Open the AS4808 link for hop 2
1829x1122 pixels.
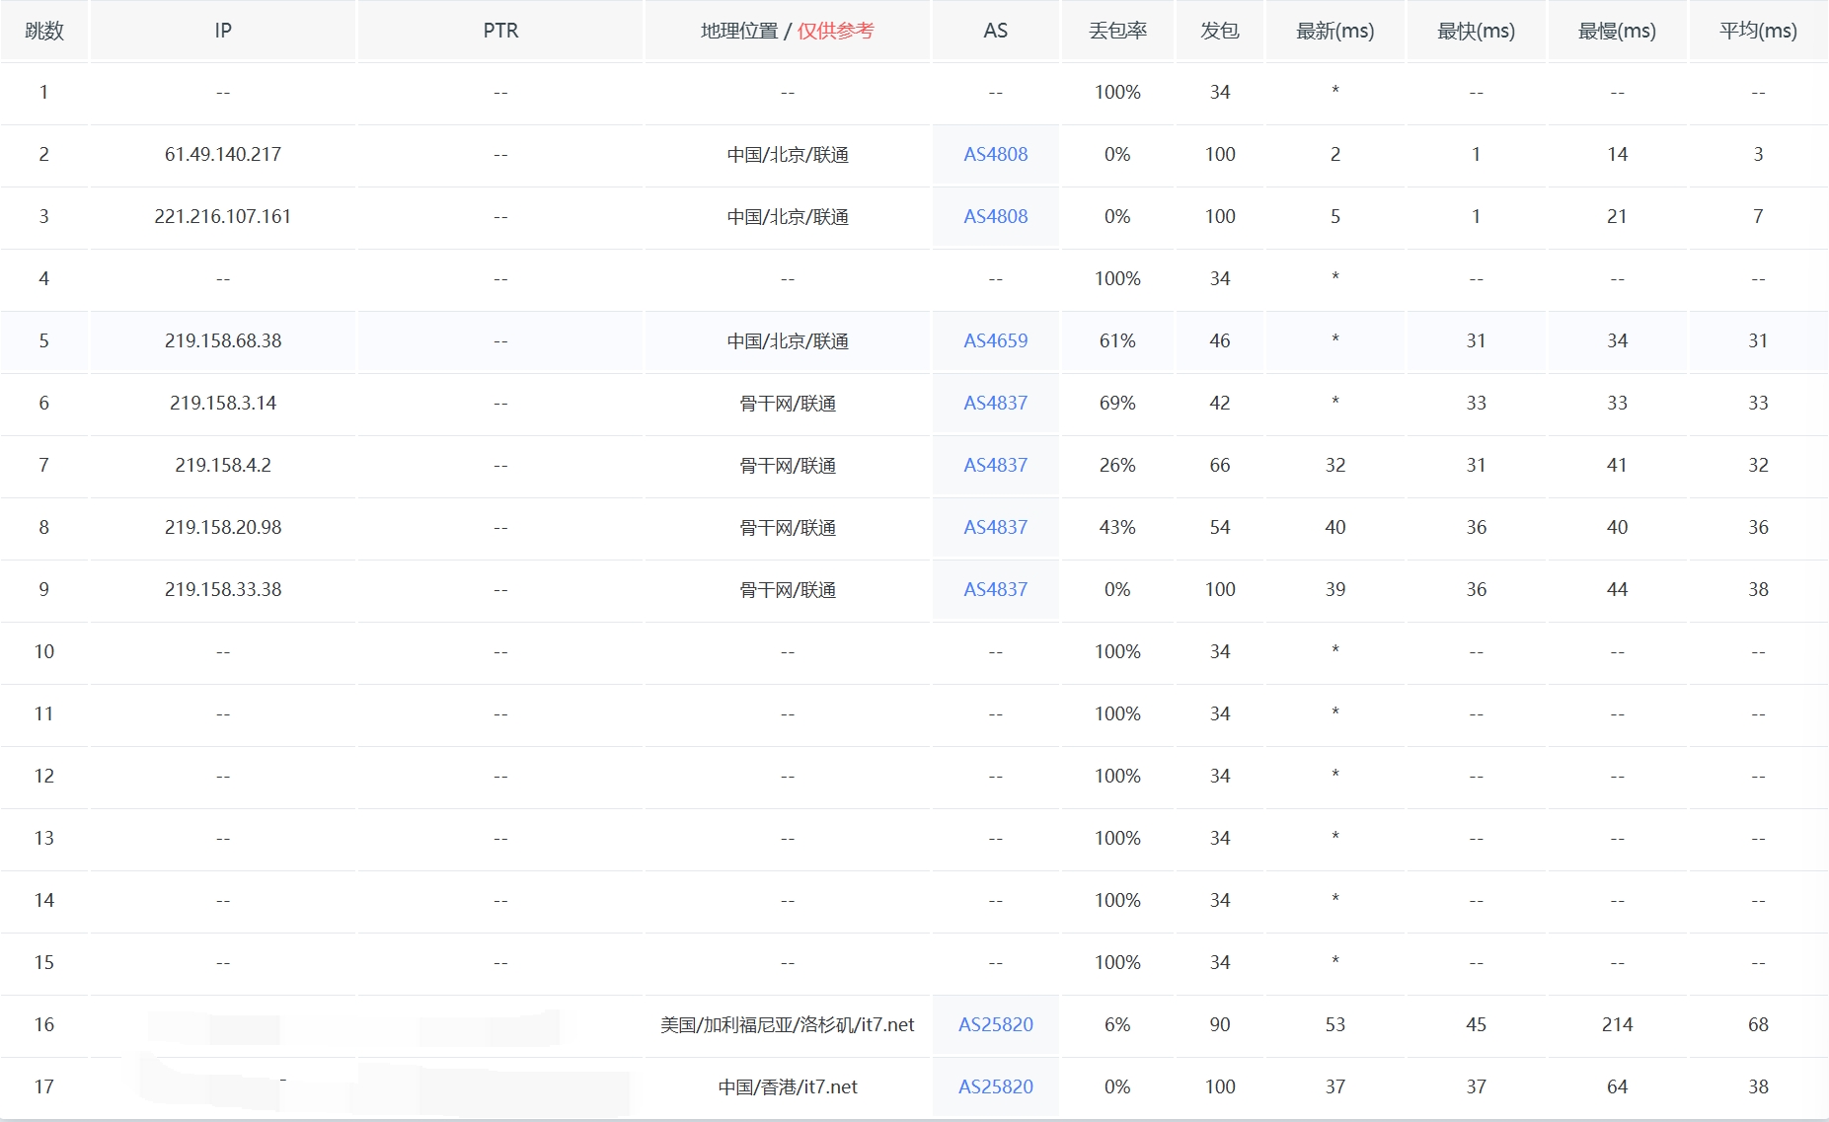coord(995,154)
